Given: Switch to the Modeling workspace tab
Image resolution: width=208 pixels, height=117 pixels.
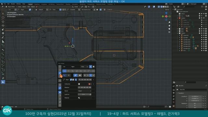Looking at the screenshot, I should (37, 4).
